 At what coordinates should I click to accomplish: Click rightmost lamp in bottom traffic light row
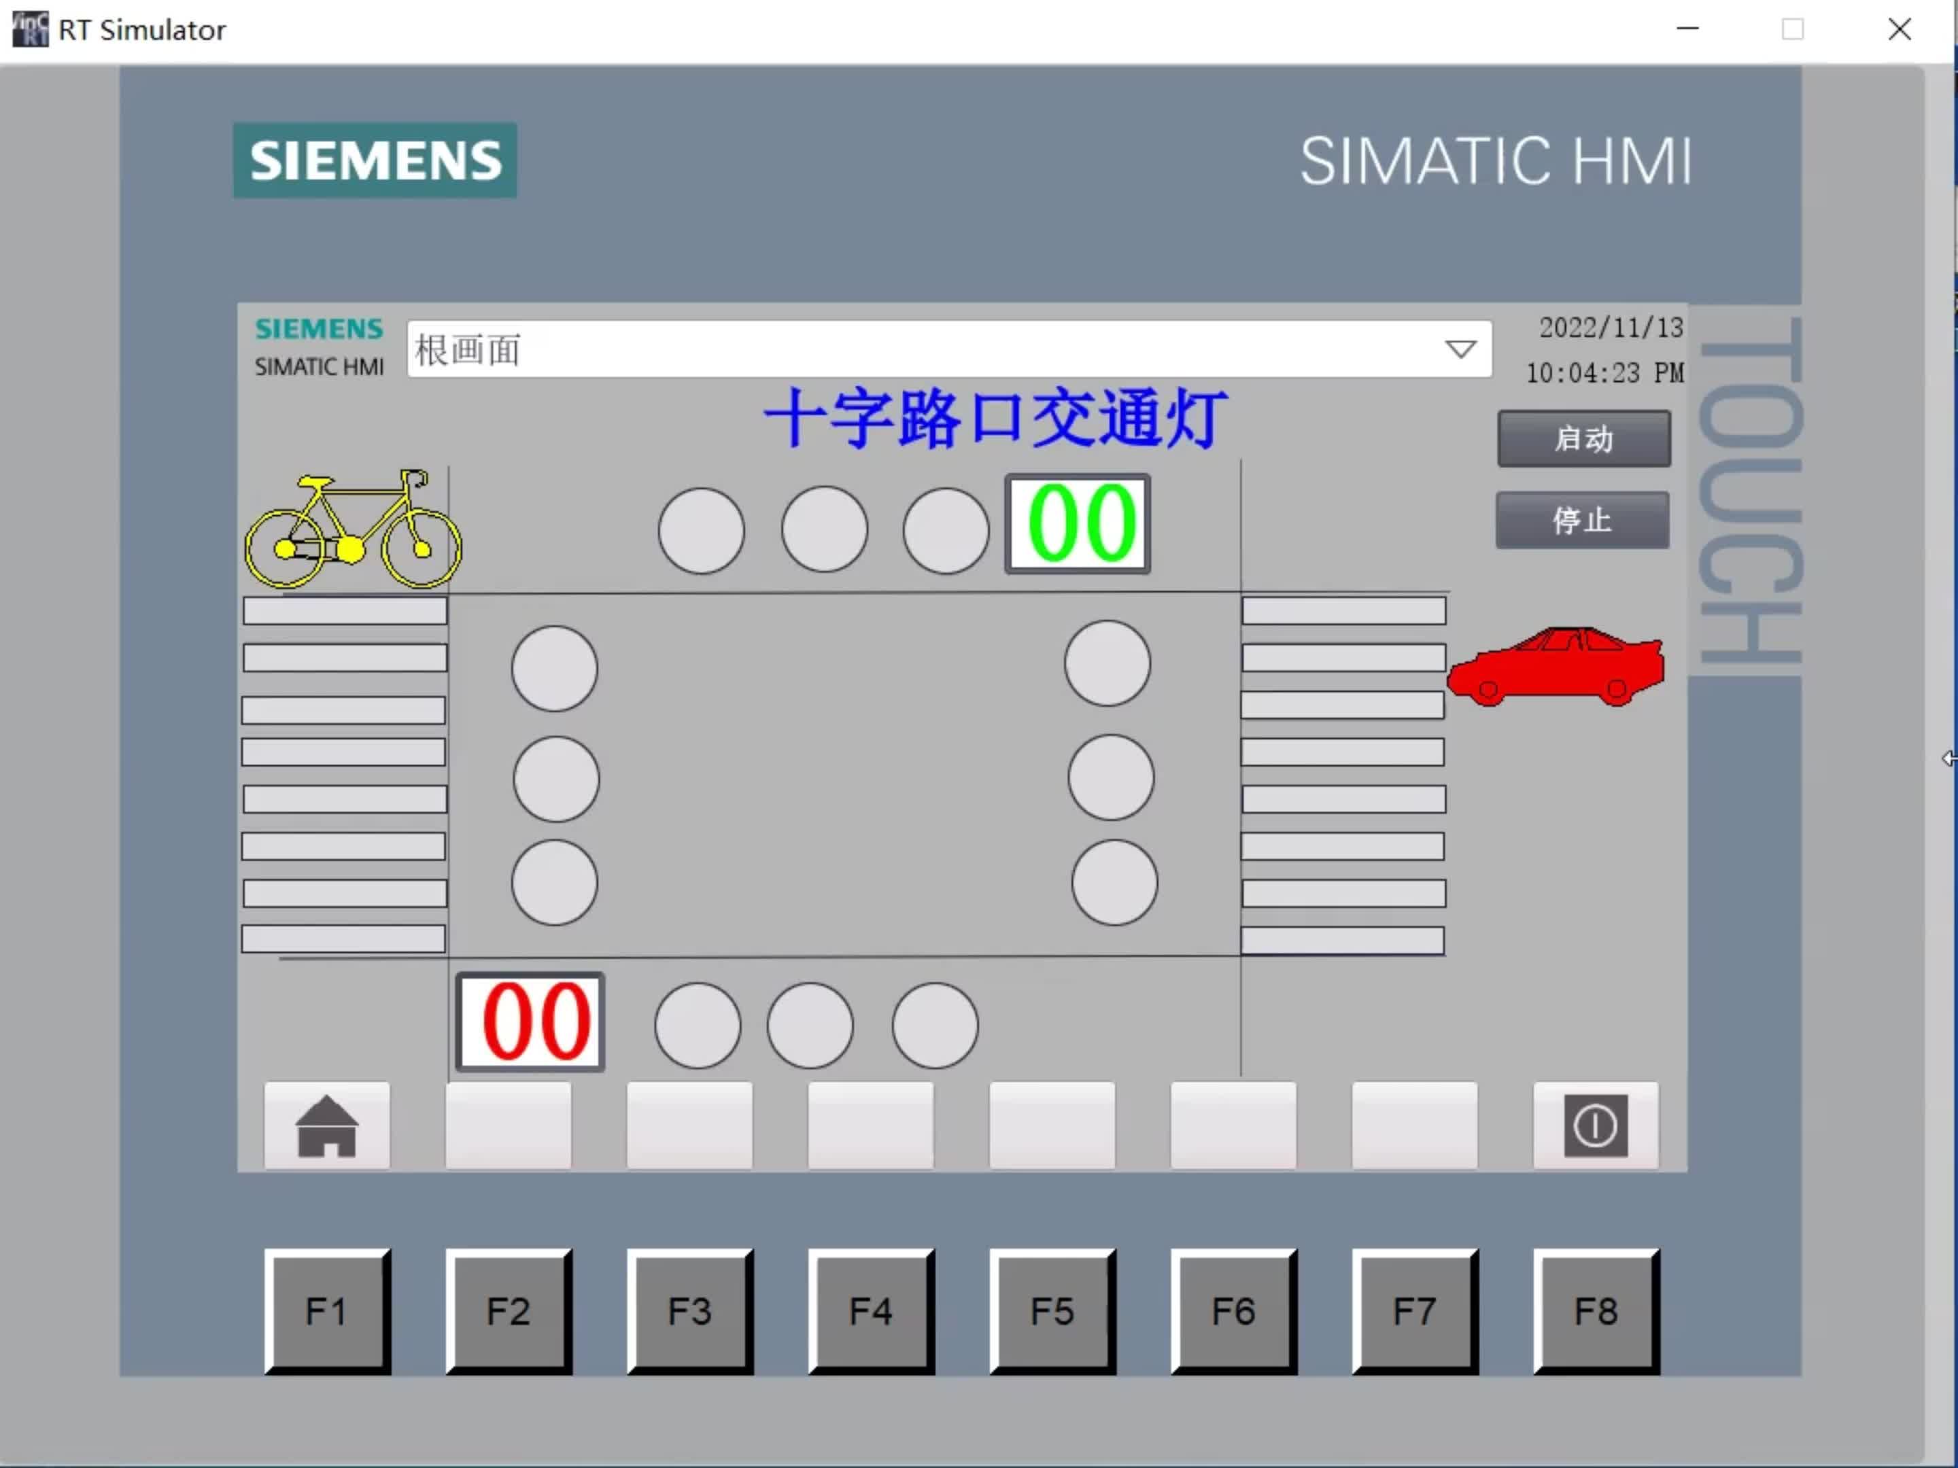tap(935, 1026)
